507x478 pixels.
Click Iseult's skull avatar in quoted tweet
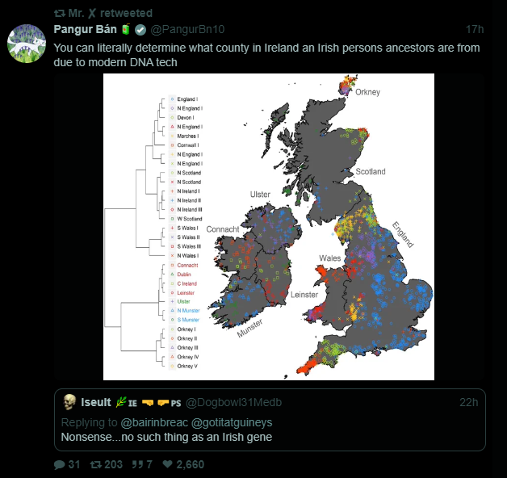pos(69,402)
